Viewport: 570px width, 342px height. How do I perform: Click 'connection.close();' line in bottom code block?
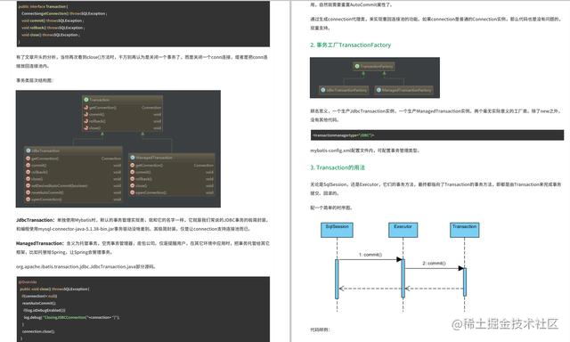38,332
